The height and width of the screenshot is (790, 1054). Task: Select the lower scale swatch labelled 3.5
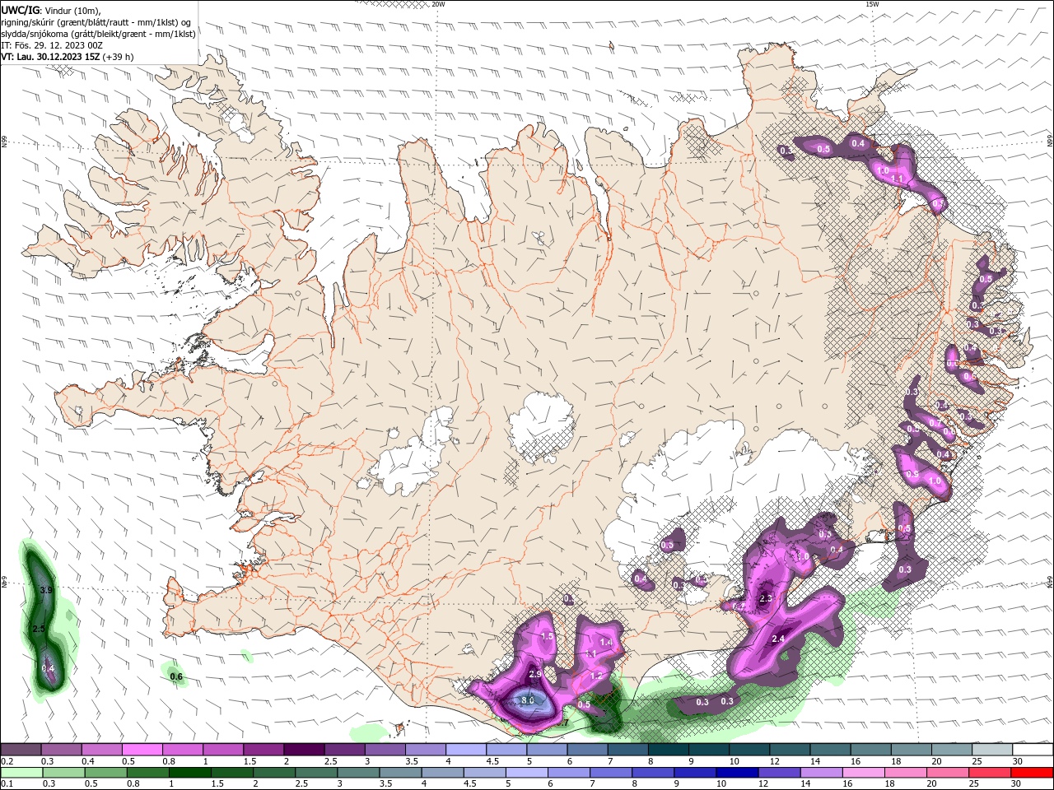coord(400,773)
